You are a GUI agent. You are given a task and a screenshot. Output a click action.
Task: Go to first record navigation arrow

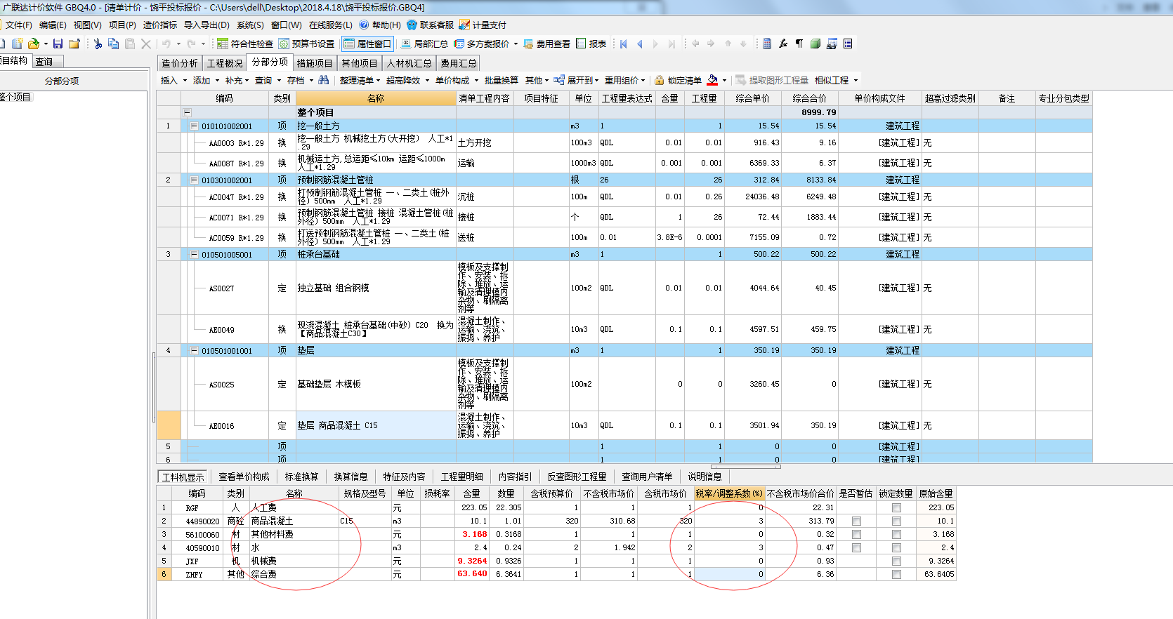[623, 44]
